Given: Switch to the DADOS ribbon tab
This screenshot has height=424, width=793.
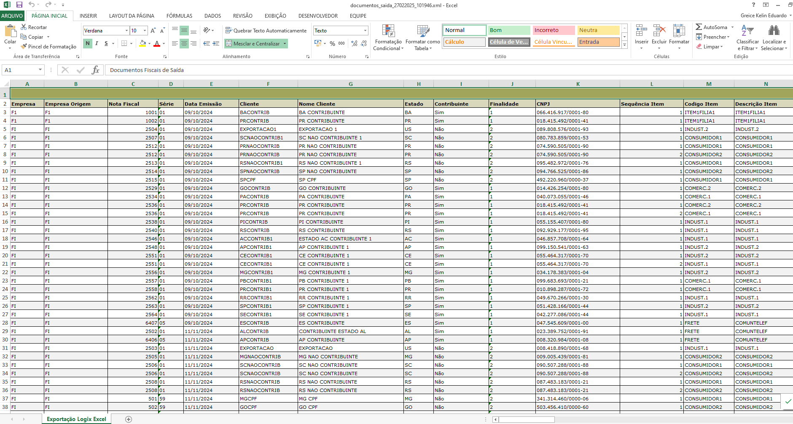Looking at the screenshot, I should coord(212,16).
